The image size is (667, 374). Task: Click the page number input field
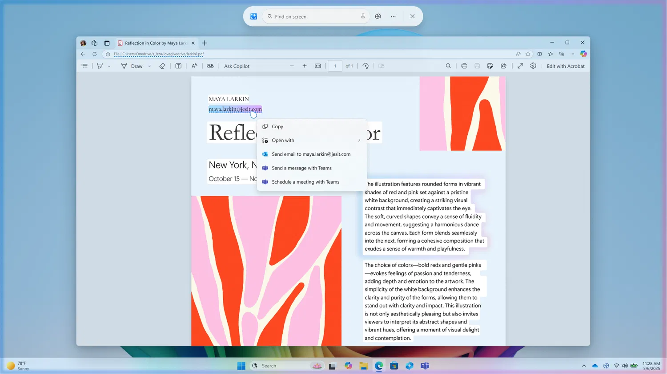pyautogui.click(x=335, y=66)
